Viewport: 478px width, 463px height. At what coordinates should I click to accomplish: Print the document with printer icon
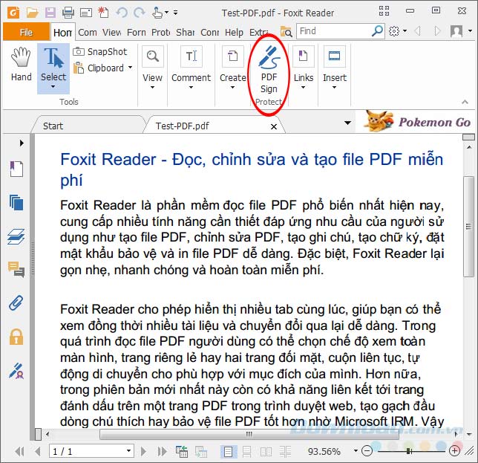68,13
